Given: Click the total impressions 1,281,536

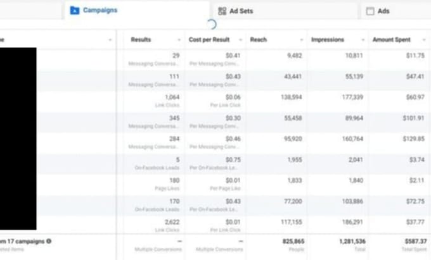Looking at the screenshot, I should [352, 242].
